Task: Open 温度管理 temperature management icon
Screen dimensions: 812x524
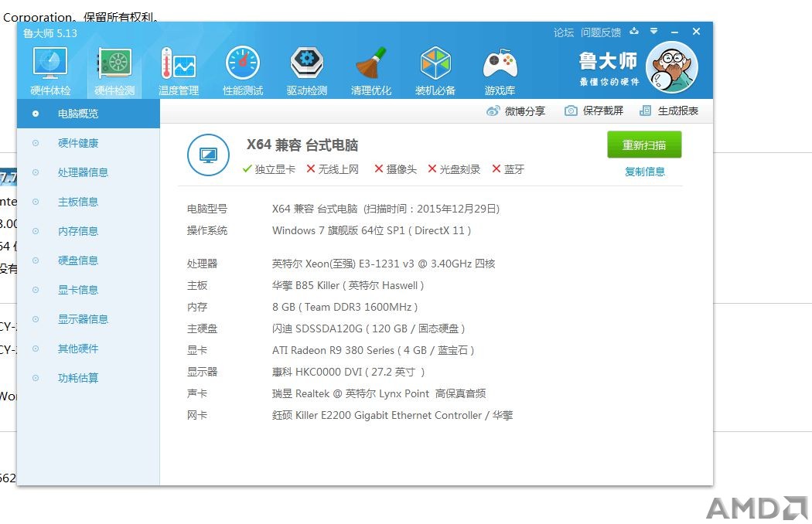Action: 179,70
